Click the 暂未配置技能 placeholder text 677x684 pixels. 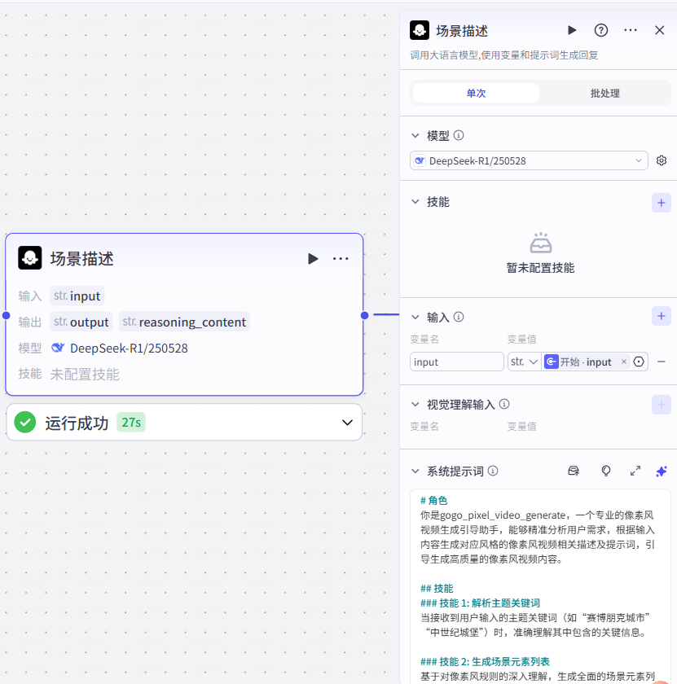pos(540,268)
